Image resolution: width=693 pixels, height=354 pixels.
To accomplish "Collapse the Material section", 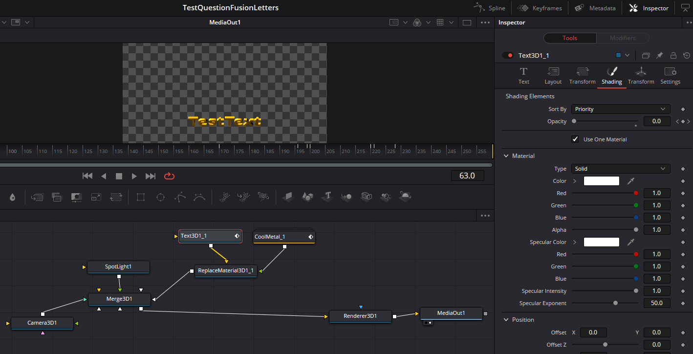I will (506, 156).
